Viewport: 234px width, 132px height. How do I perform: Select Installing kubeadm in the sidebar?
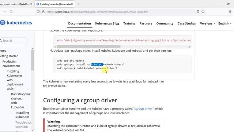click(22, 115)
